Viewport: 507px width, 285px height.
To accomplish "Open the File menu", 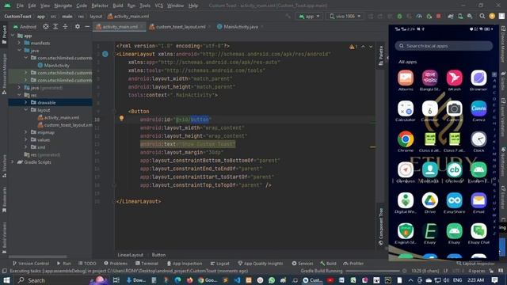I will [20, 6].
